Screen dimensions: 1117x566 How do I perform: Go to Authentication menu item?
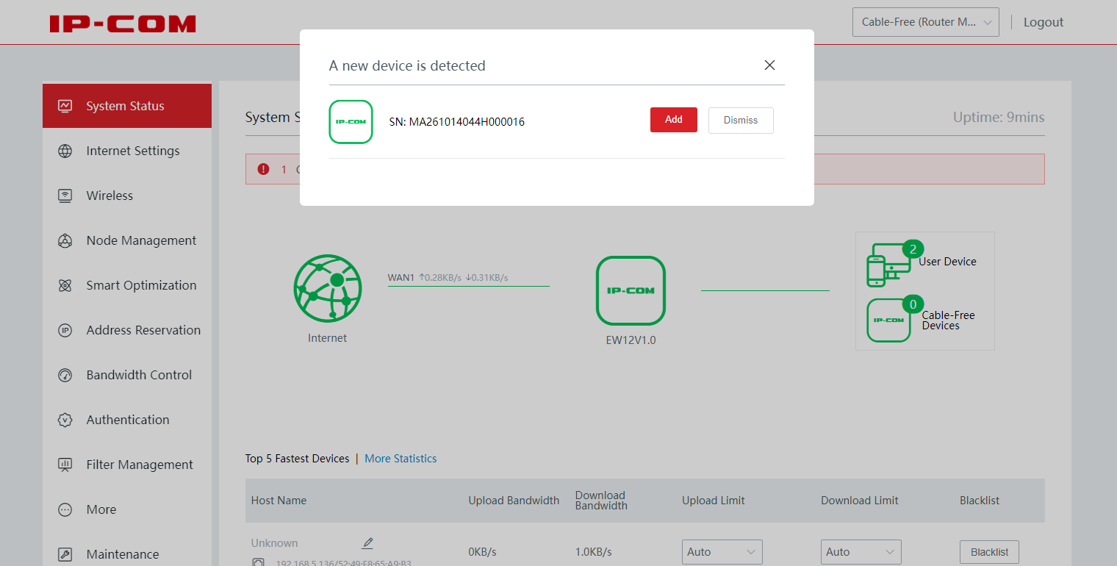pyautogui.click(x=127, y=420)
